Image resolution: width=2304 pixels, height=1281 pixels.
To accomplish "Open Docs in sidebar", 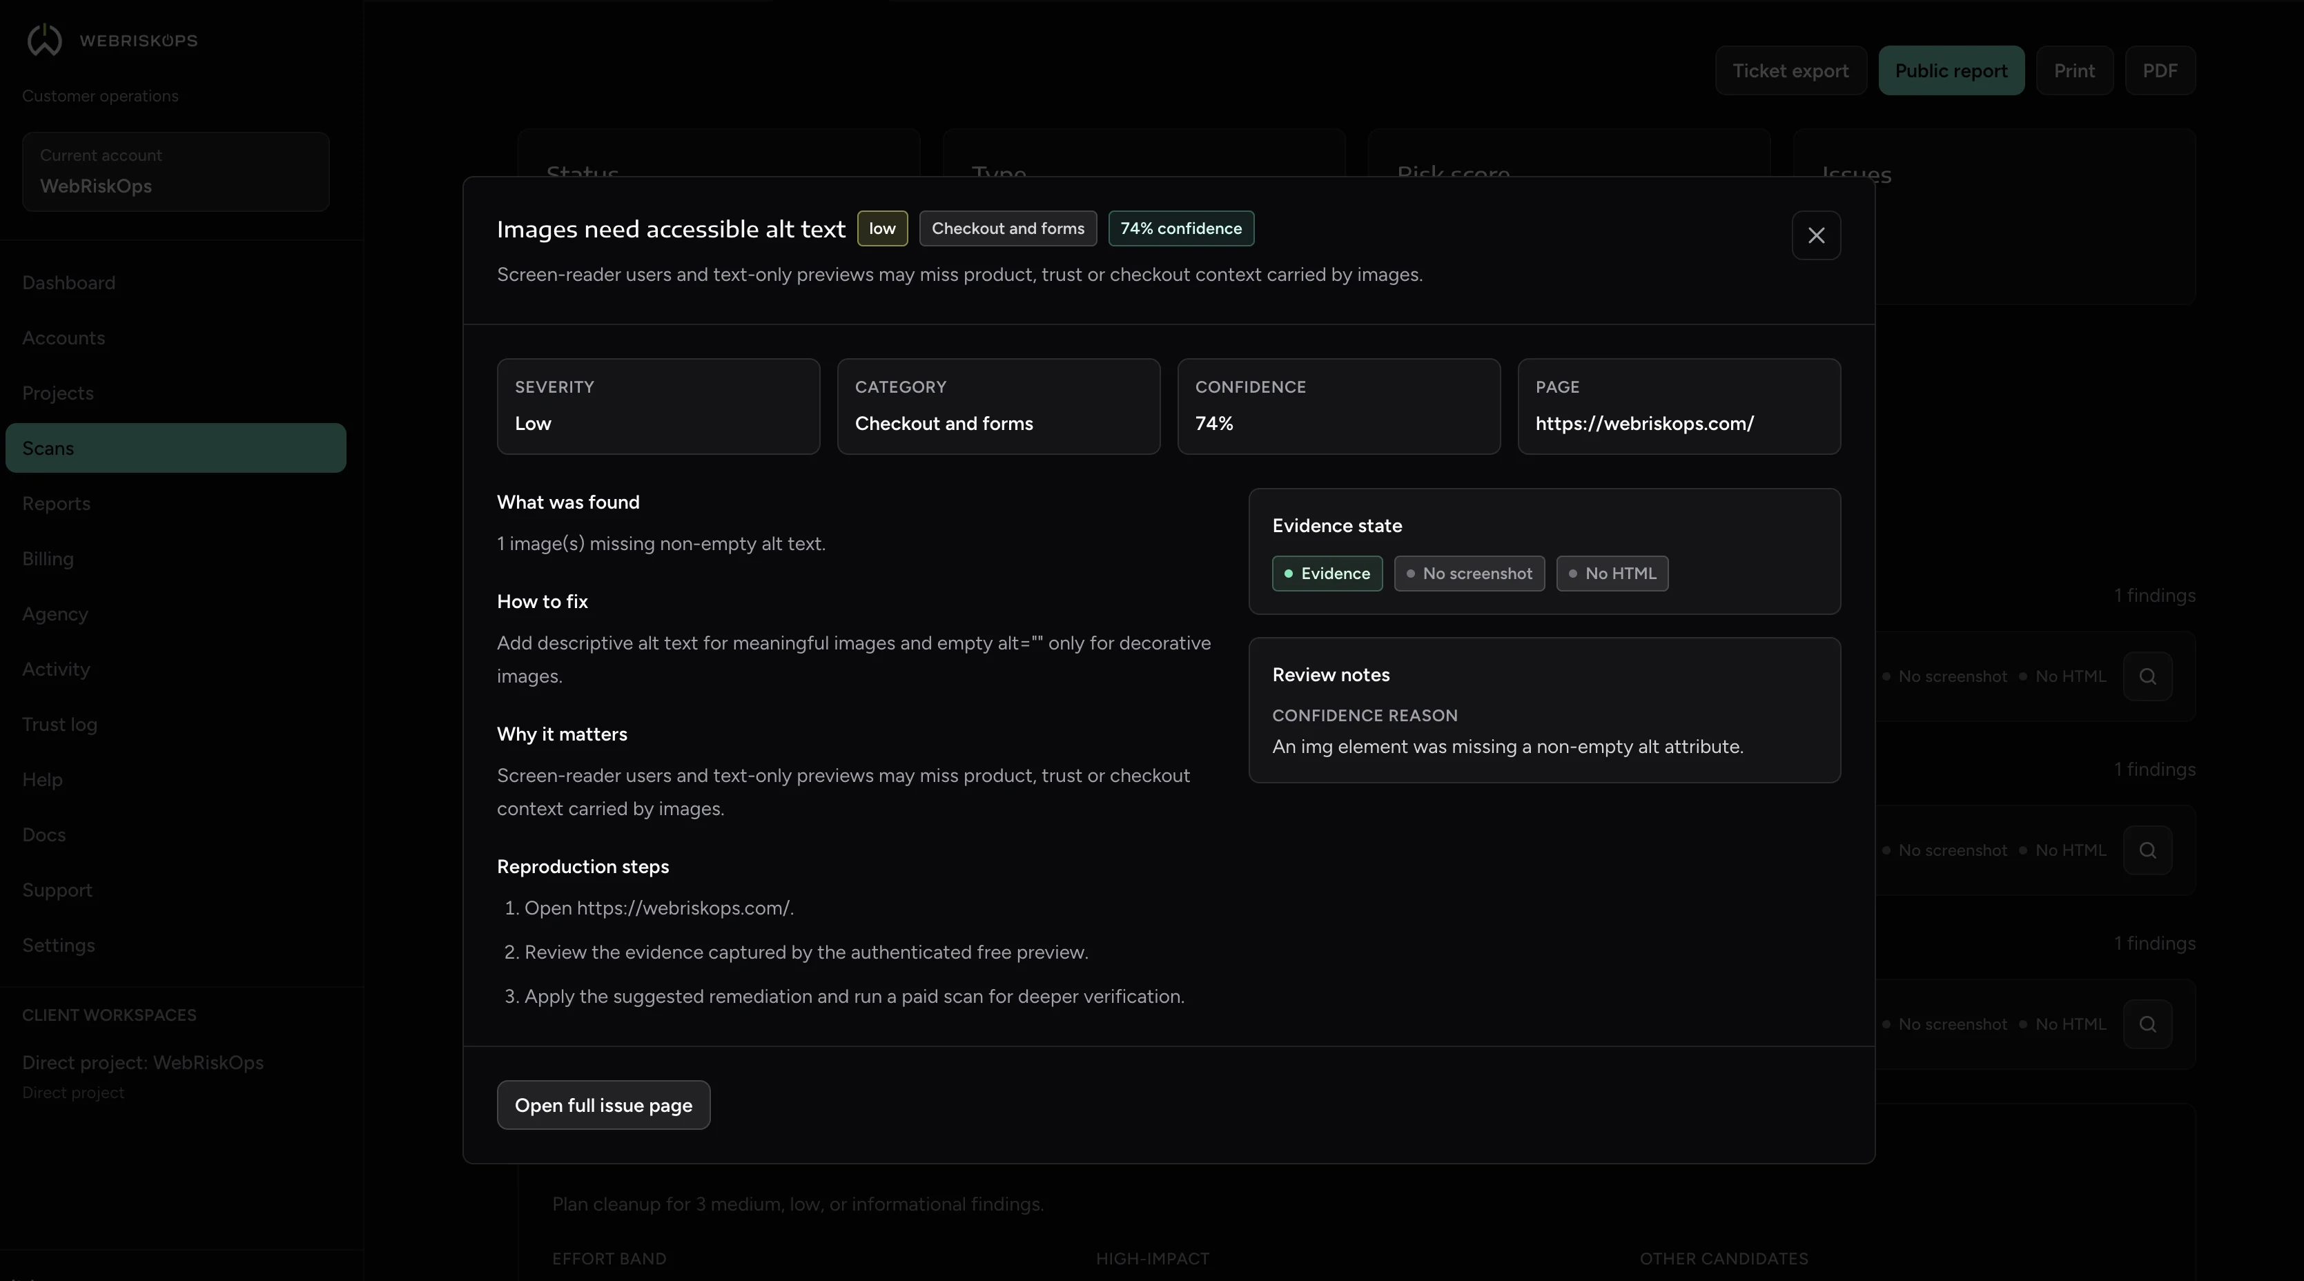I will coord(175,834).
